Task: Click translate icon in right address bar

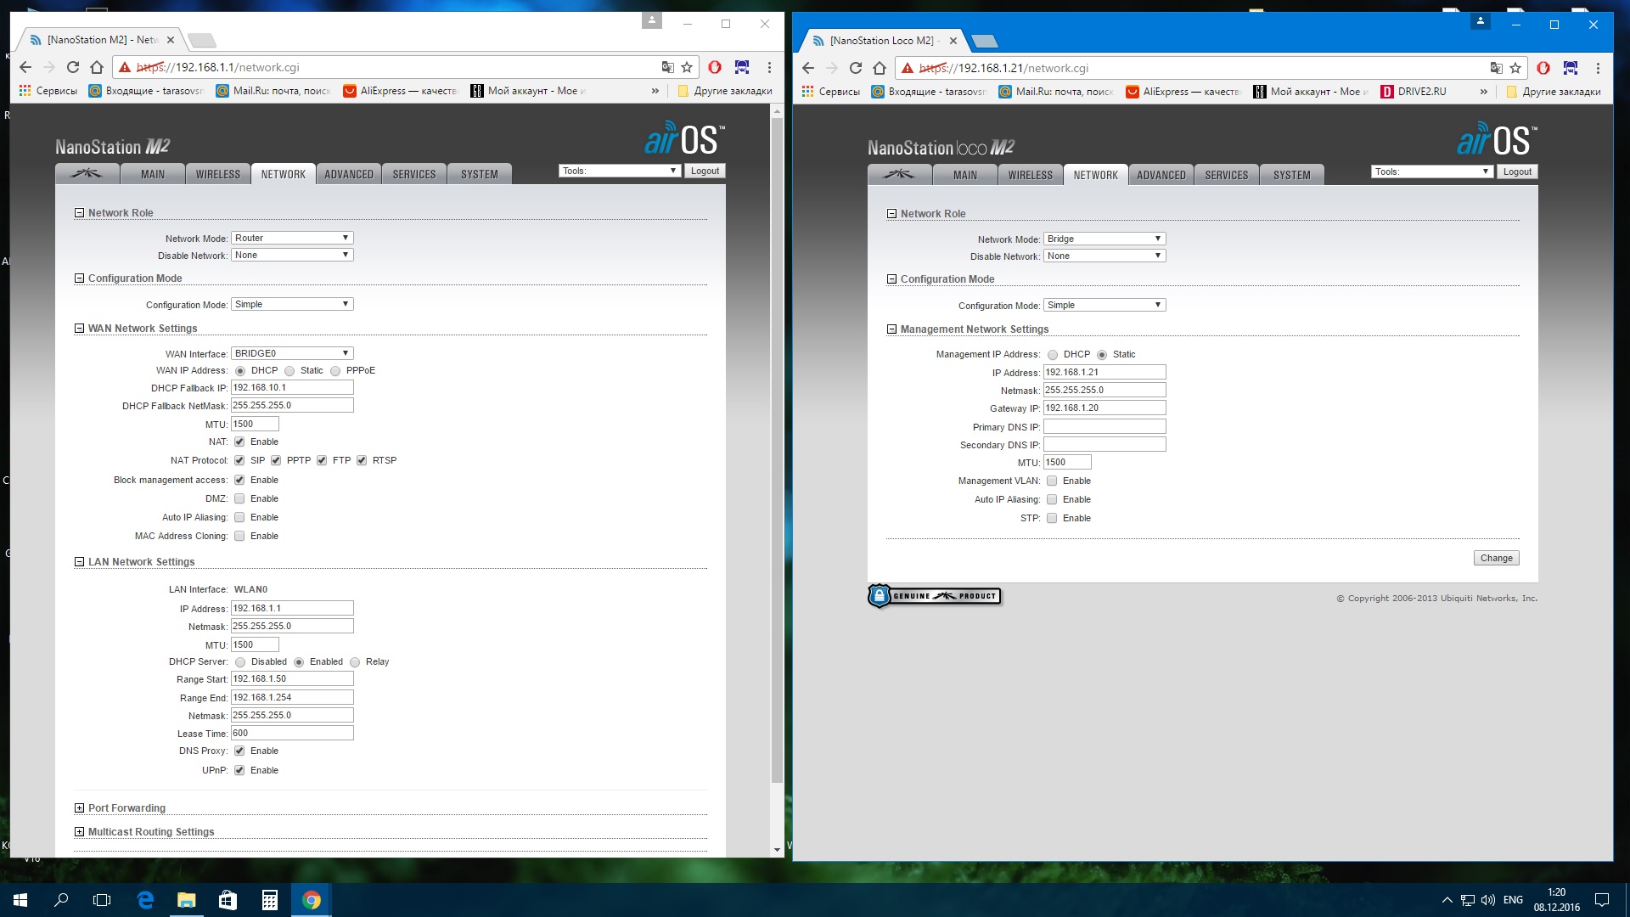Action: 1496,68
